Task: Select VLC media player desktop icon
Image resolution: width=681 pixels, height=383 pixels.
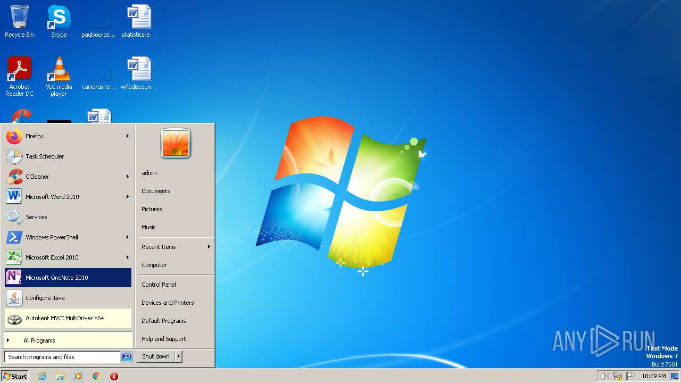Action: pos(59,77)
